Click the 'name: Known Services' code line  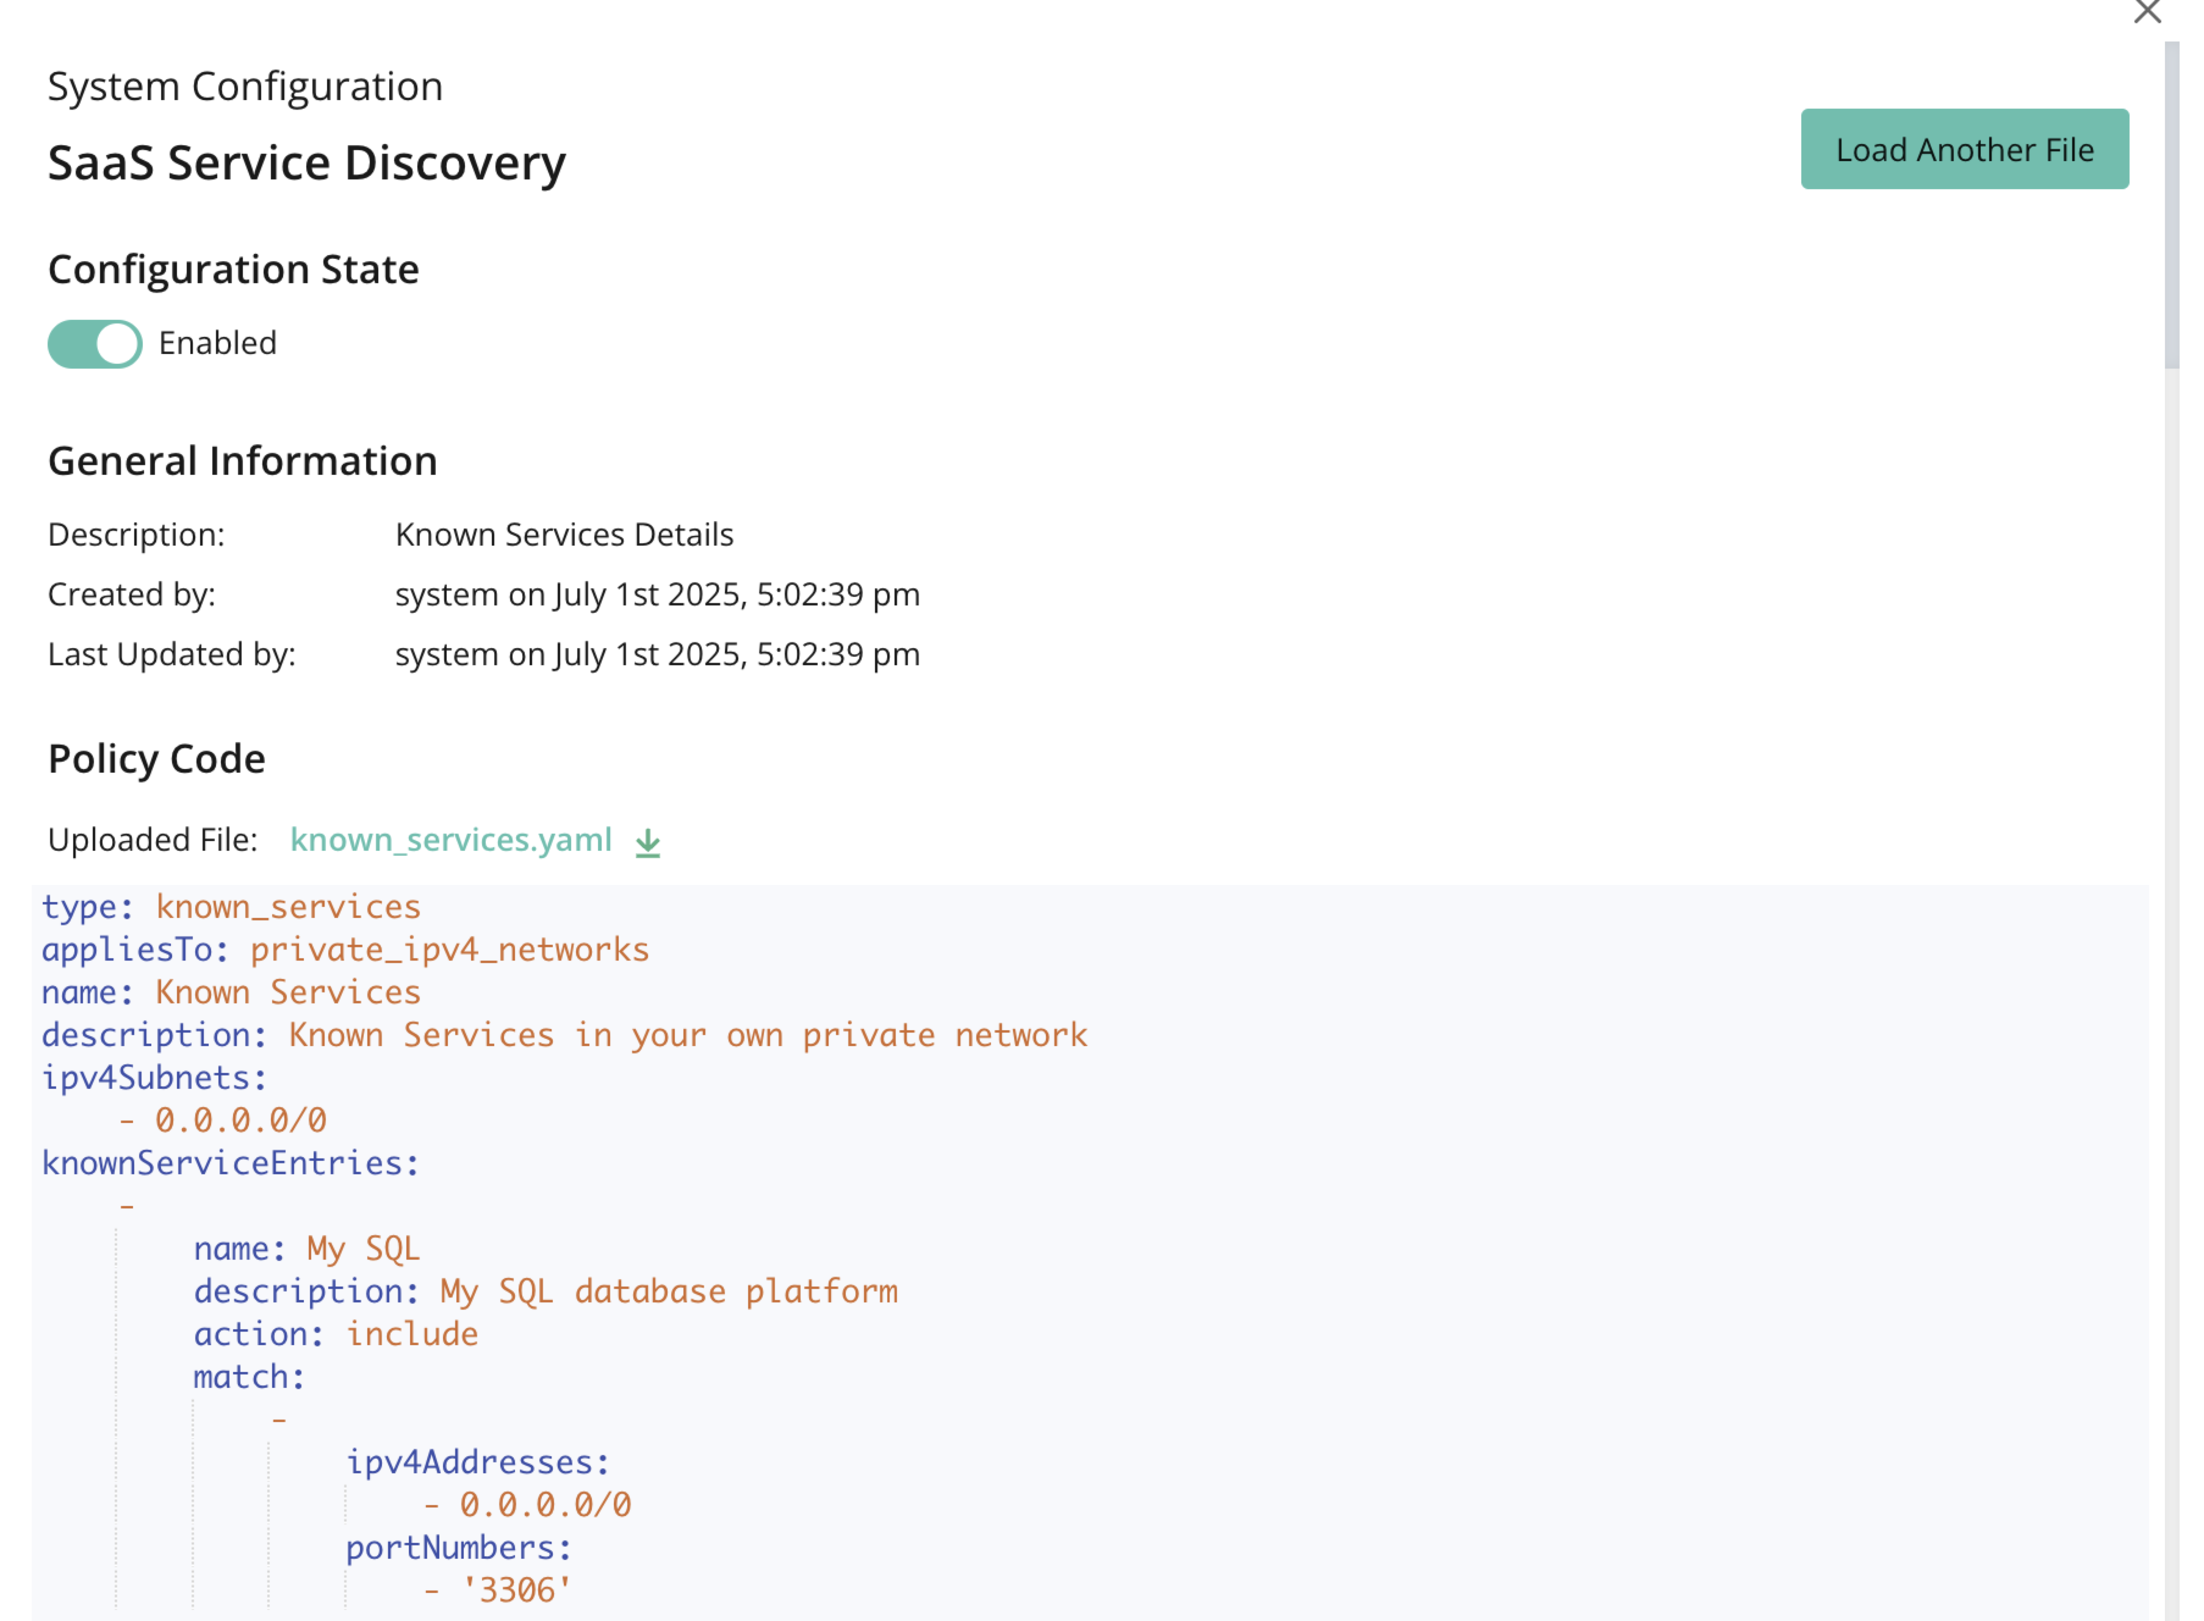(231, 992)
